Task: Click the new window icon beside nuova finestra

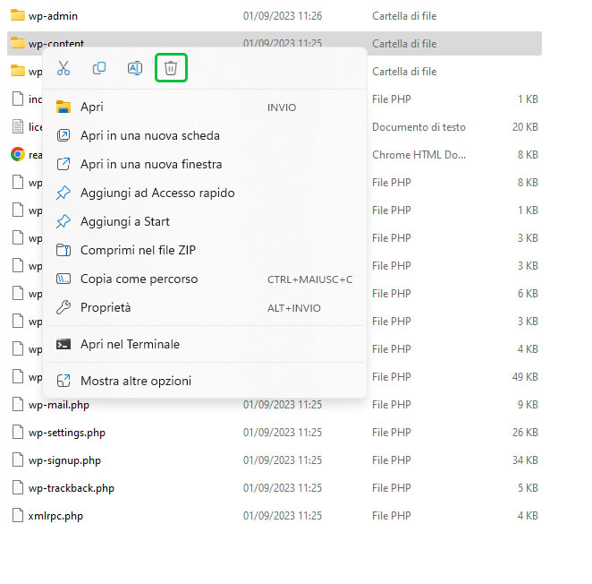Action: tap(63, 164)
